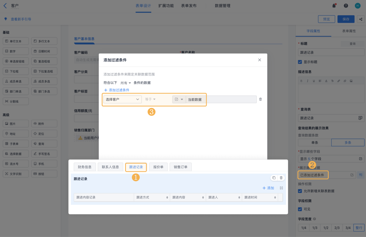Open the 所有 condition match dropdown
This screenshot has width=366, height=237.
pos(126,83)
